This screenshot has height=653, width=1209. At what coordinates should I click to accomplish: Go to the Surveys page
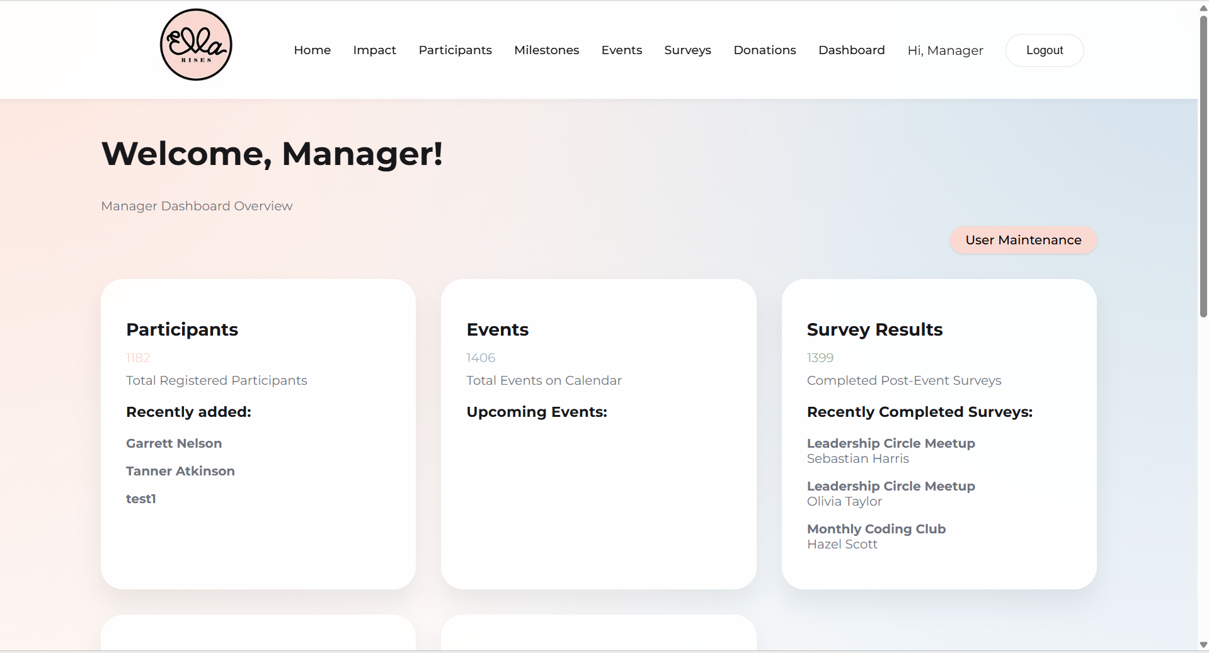(x=687, y=50)
